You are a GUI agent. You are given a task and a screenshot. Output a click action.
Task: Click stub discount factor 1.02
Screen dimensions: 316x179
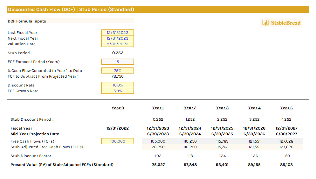click(x=158, y=156)
